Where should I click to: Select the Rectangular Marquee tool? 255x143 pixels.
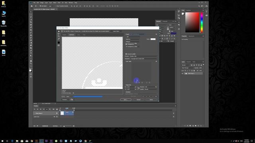(x=31, y=14)
